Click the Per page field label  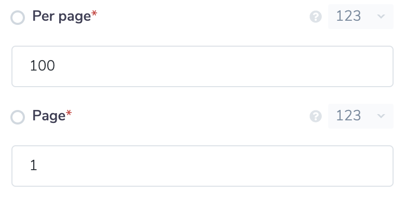click(61, 17)
